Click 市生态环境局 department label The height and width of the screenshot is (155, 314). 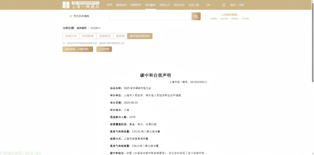81,16
